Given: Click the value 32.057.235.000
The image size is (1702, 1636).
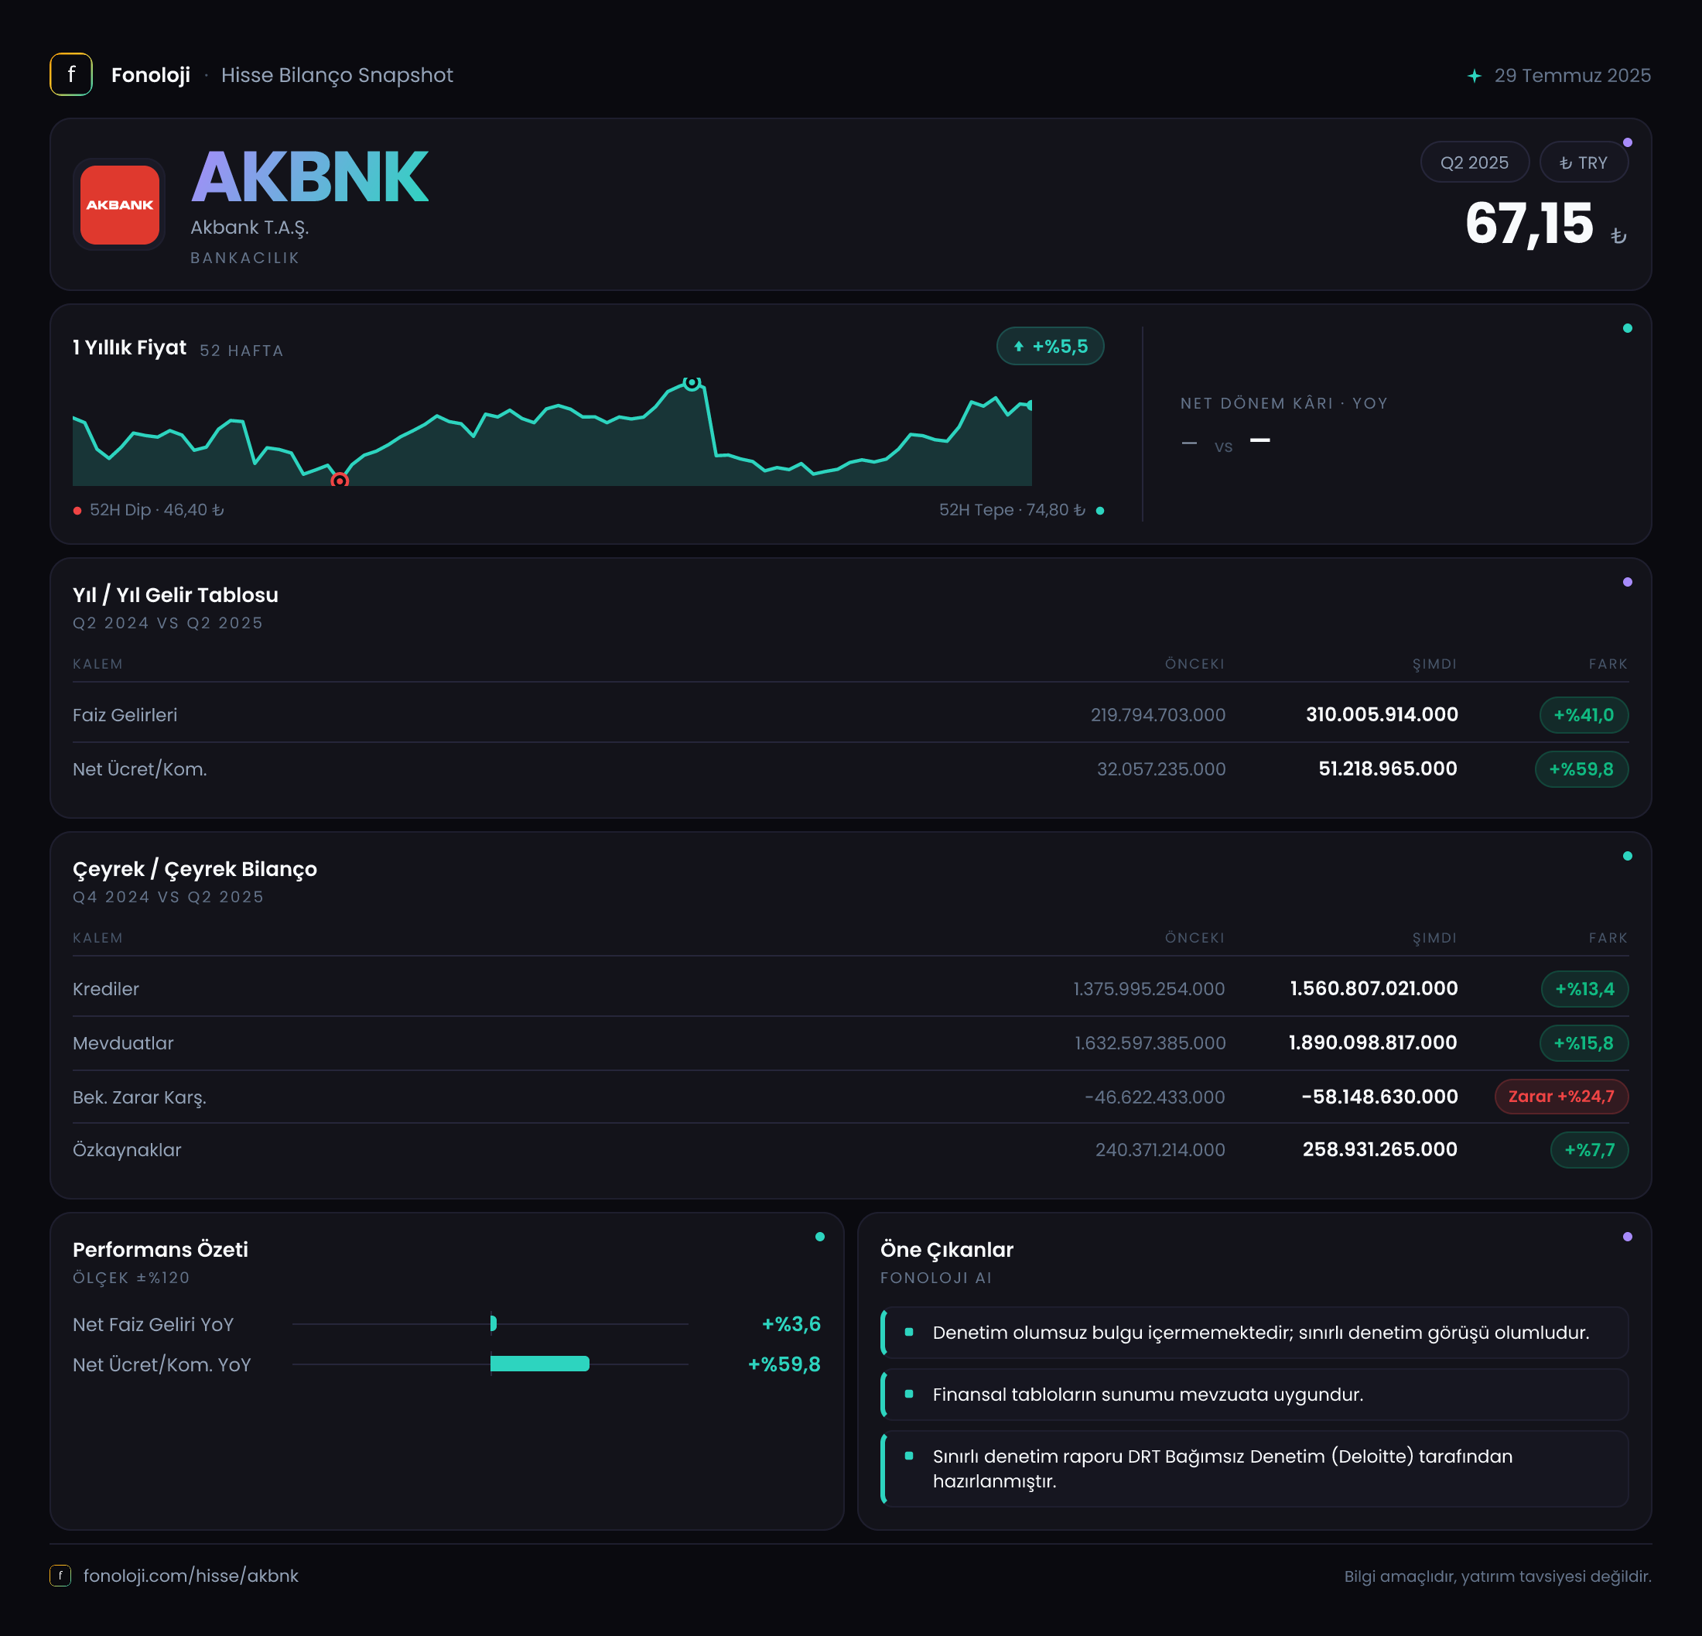Looking at the screenshot, I should 1161,769.
